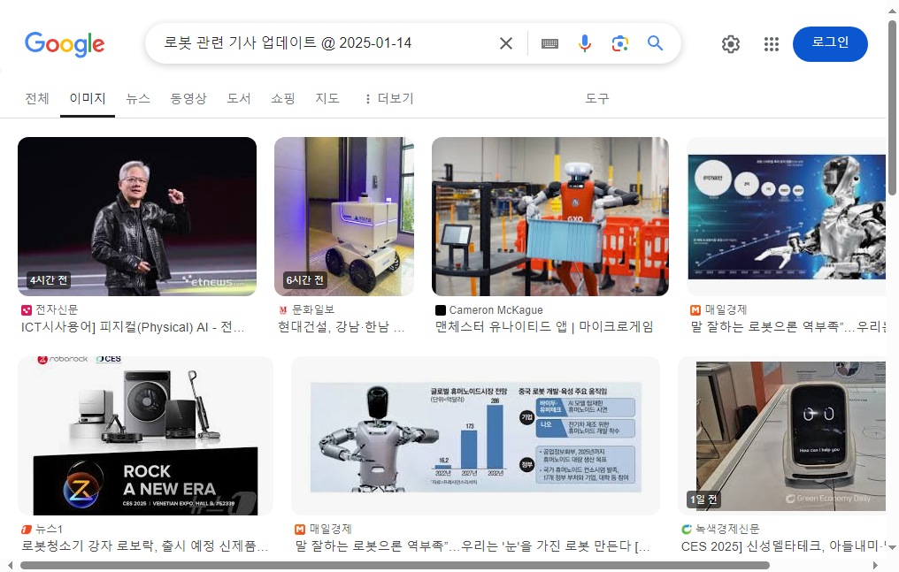Open the etnews leather jacket speaker image

tap(137, 217)
